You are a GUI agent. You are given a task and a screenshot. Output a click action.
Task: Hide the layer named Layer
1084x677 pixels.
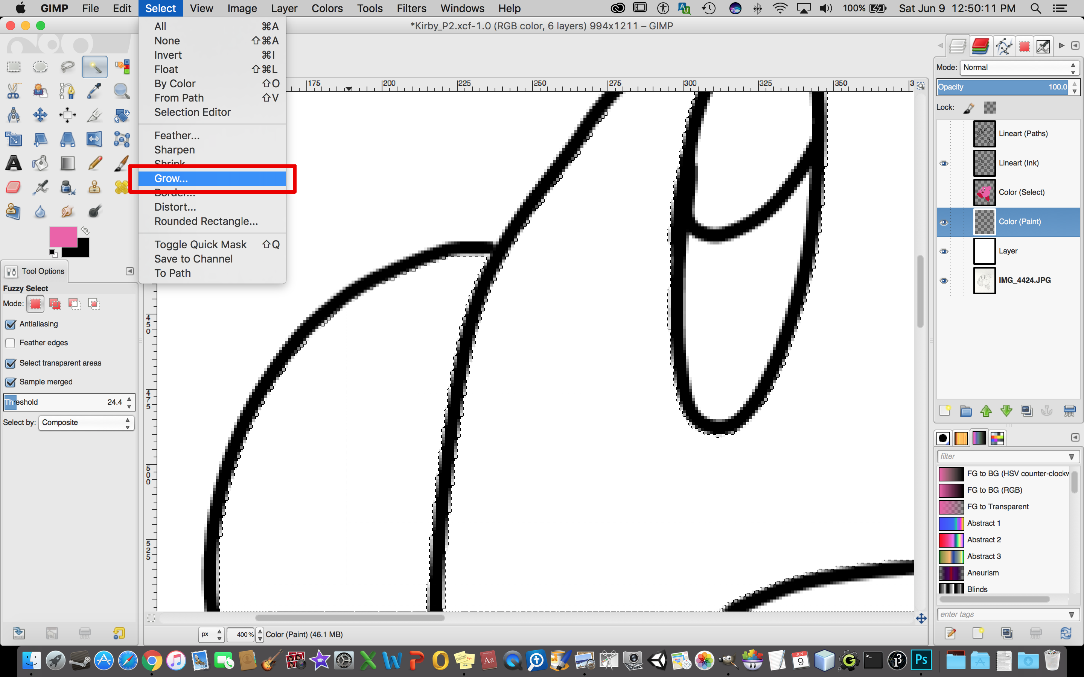click(x=944, y=251)
